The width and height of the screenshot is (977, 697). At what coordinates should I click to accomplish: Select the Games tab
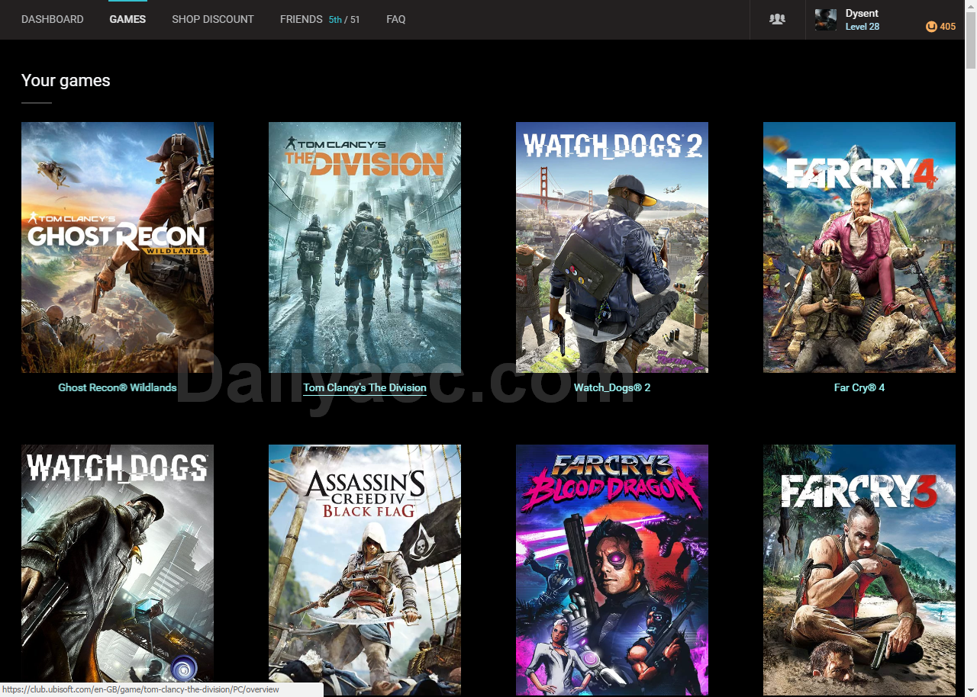pos(127,19)
